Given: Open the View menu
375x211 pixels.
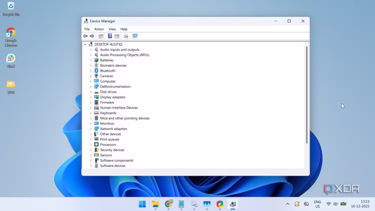Looking at the screenshot, I should pyautogui.click(x=112, y=29).
